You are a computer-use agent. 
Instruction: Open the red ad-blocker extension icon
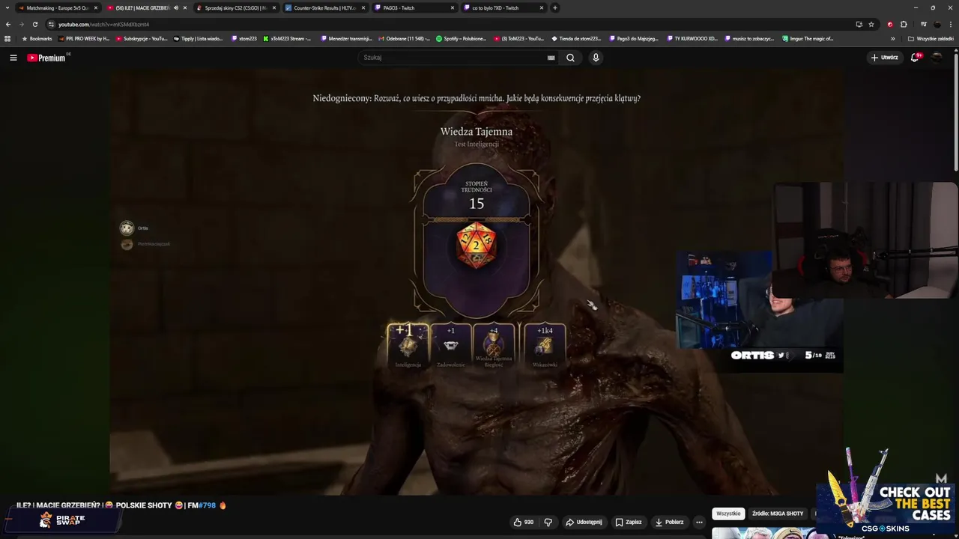(890, 24)
